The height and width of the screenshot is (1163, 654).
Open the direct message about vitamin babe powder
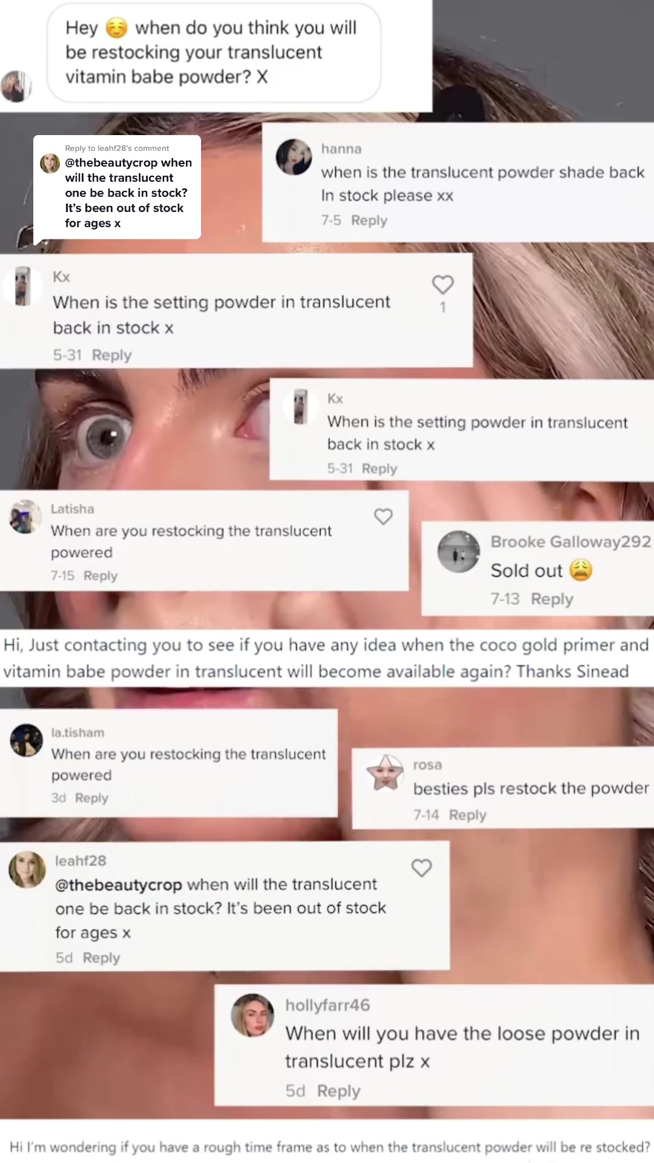coord(214,53)
